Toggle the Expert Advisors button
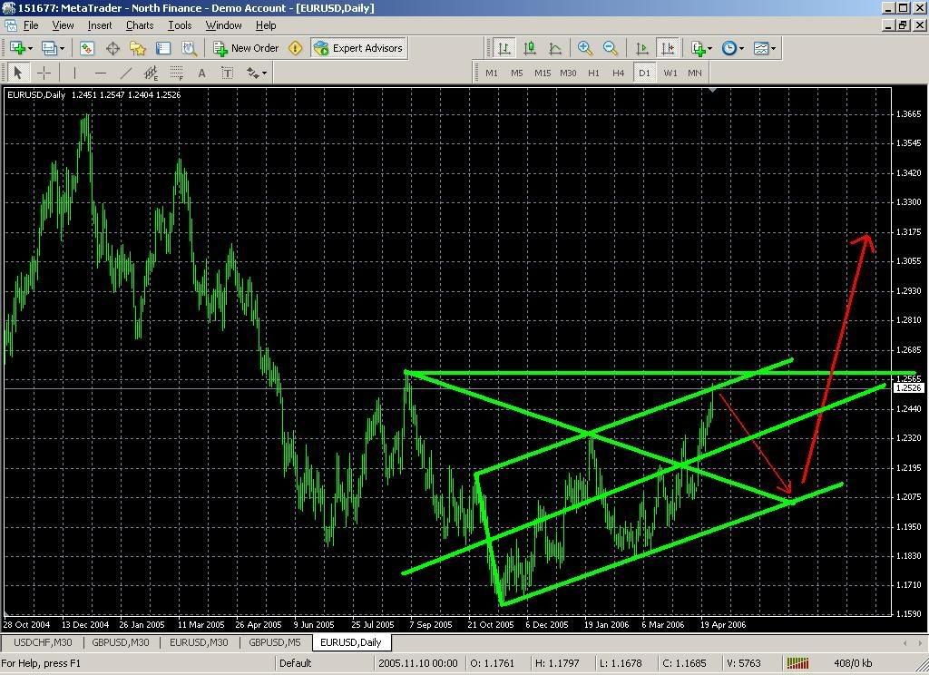The height and width of the screenshot is (675, 929). point(358,48)
